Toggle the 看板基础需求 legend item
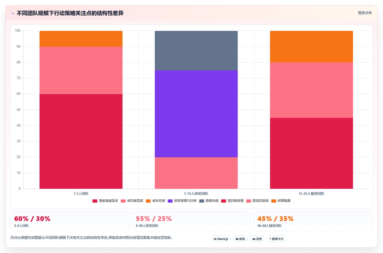The width and height of the screenshot is (383, 253). [x=105, y=201]
